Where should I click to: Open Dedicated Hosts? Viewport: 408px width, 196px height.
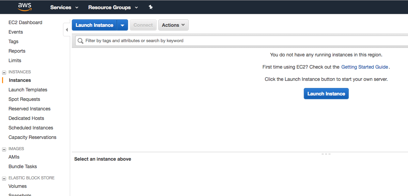click(26, 118)
